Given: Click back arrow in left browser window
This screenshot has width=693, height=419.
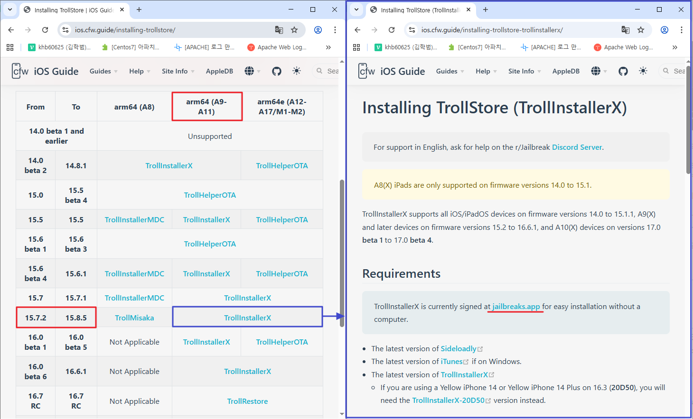Looking at the screenshot, I should click(11, 30).
